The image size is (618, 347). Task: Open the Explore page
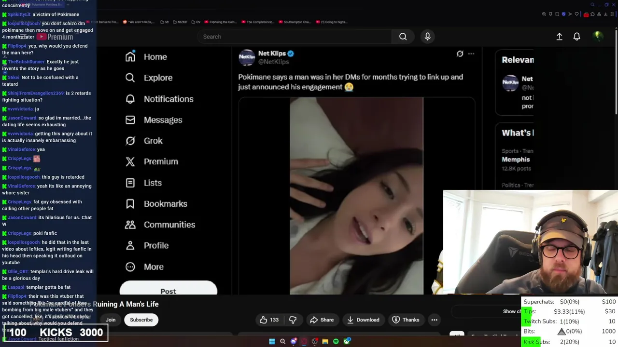point(149,78)
